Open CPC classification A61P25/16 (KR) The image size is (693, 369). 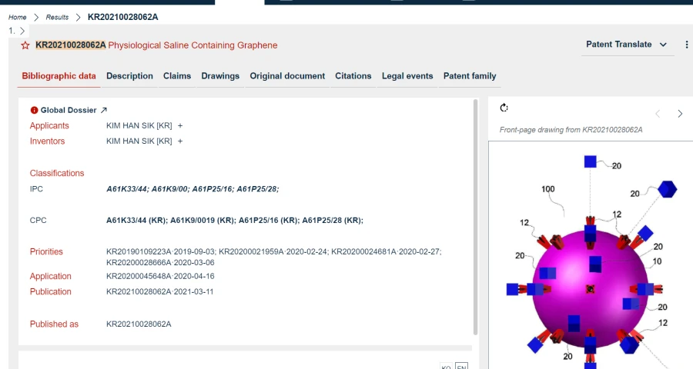point(269,221)
